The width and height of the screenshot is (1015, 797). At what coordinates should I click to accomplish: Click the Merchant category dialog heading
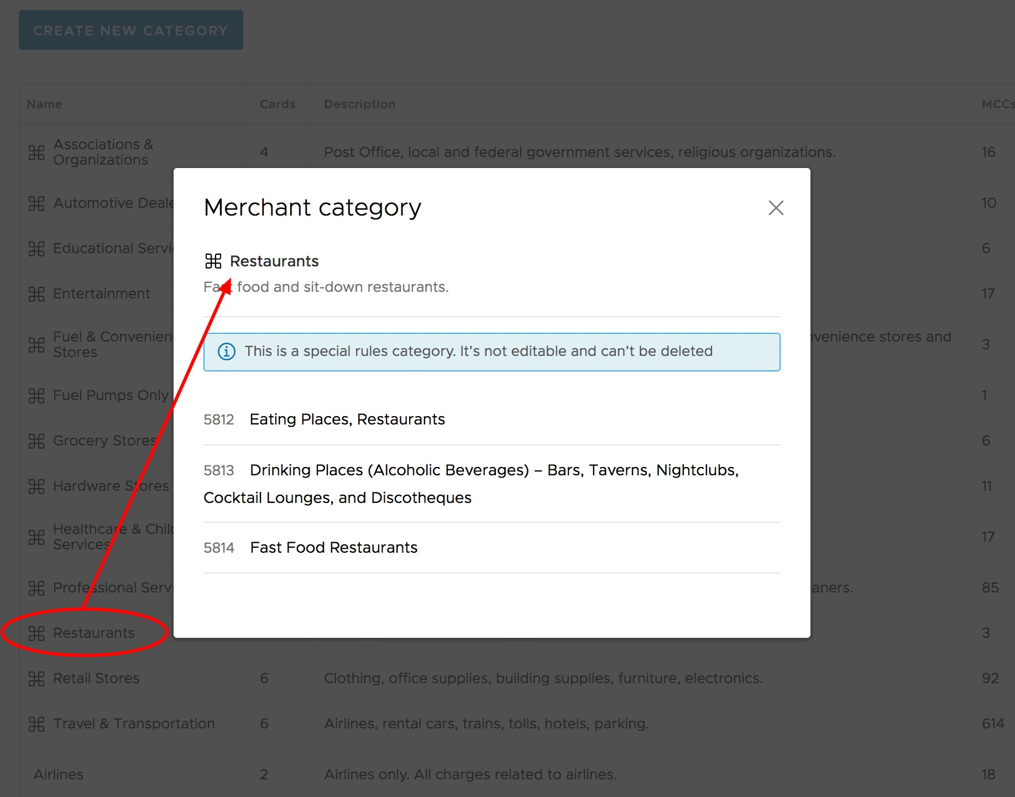(313, 208)
